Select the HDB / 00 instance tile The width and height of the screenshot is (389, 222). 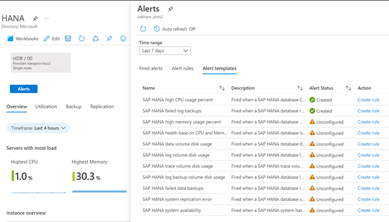(x=40, y=62)
